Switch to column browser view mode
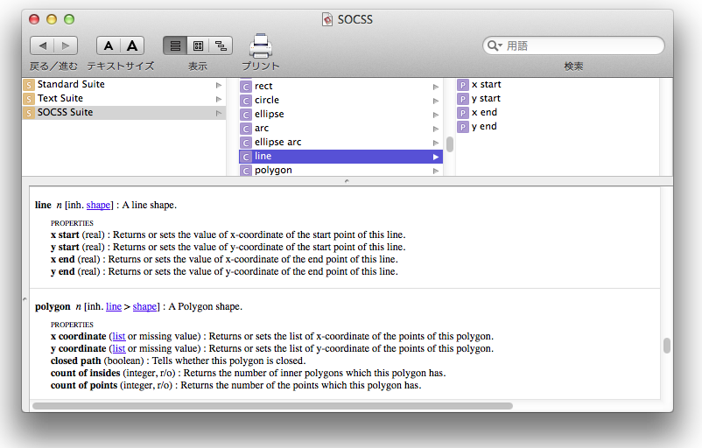Screen dimensions: 702x448 click(x=198, y=45)
